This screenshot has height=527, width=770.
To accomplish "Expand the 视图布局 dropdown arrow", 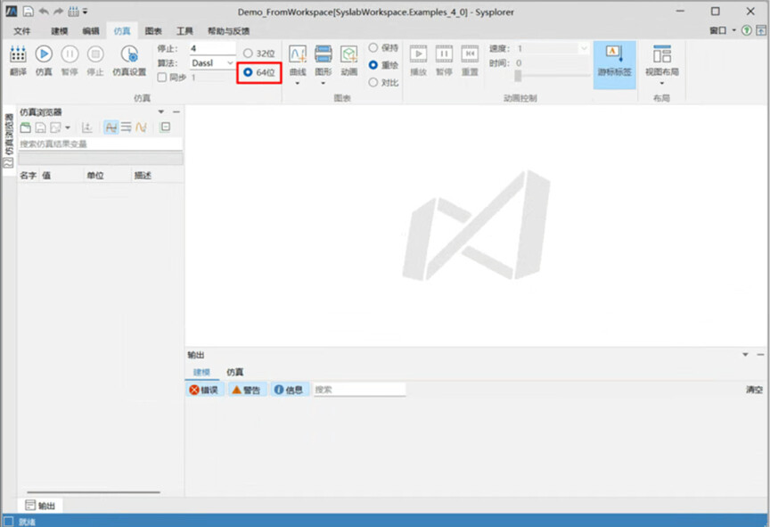I will pyautogui.click(x=662, y=84).
